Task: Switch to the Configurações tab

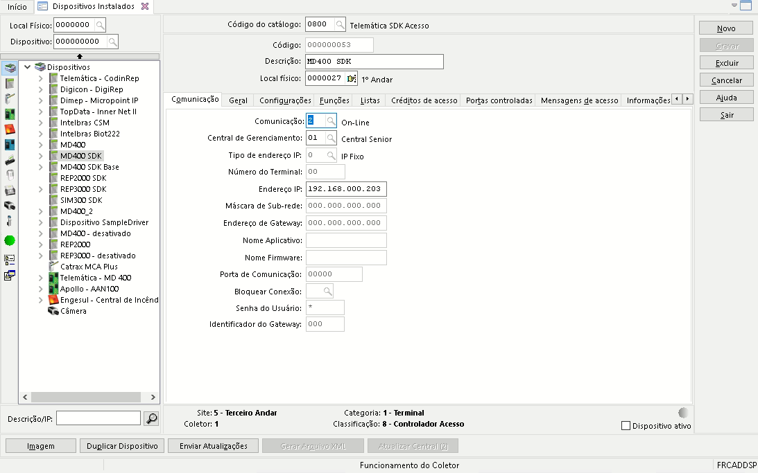Action: click(285, 100)
